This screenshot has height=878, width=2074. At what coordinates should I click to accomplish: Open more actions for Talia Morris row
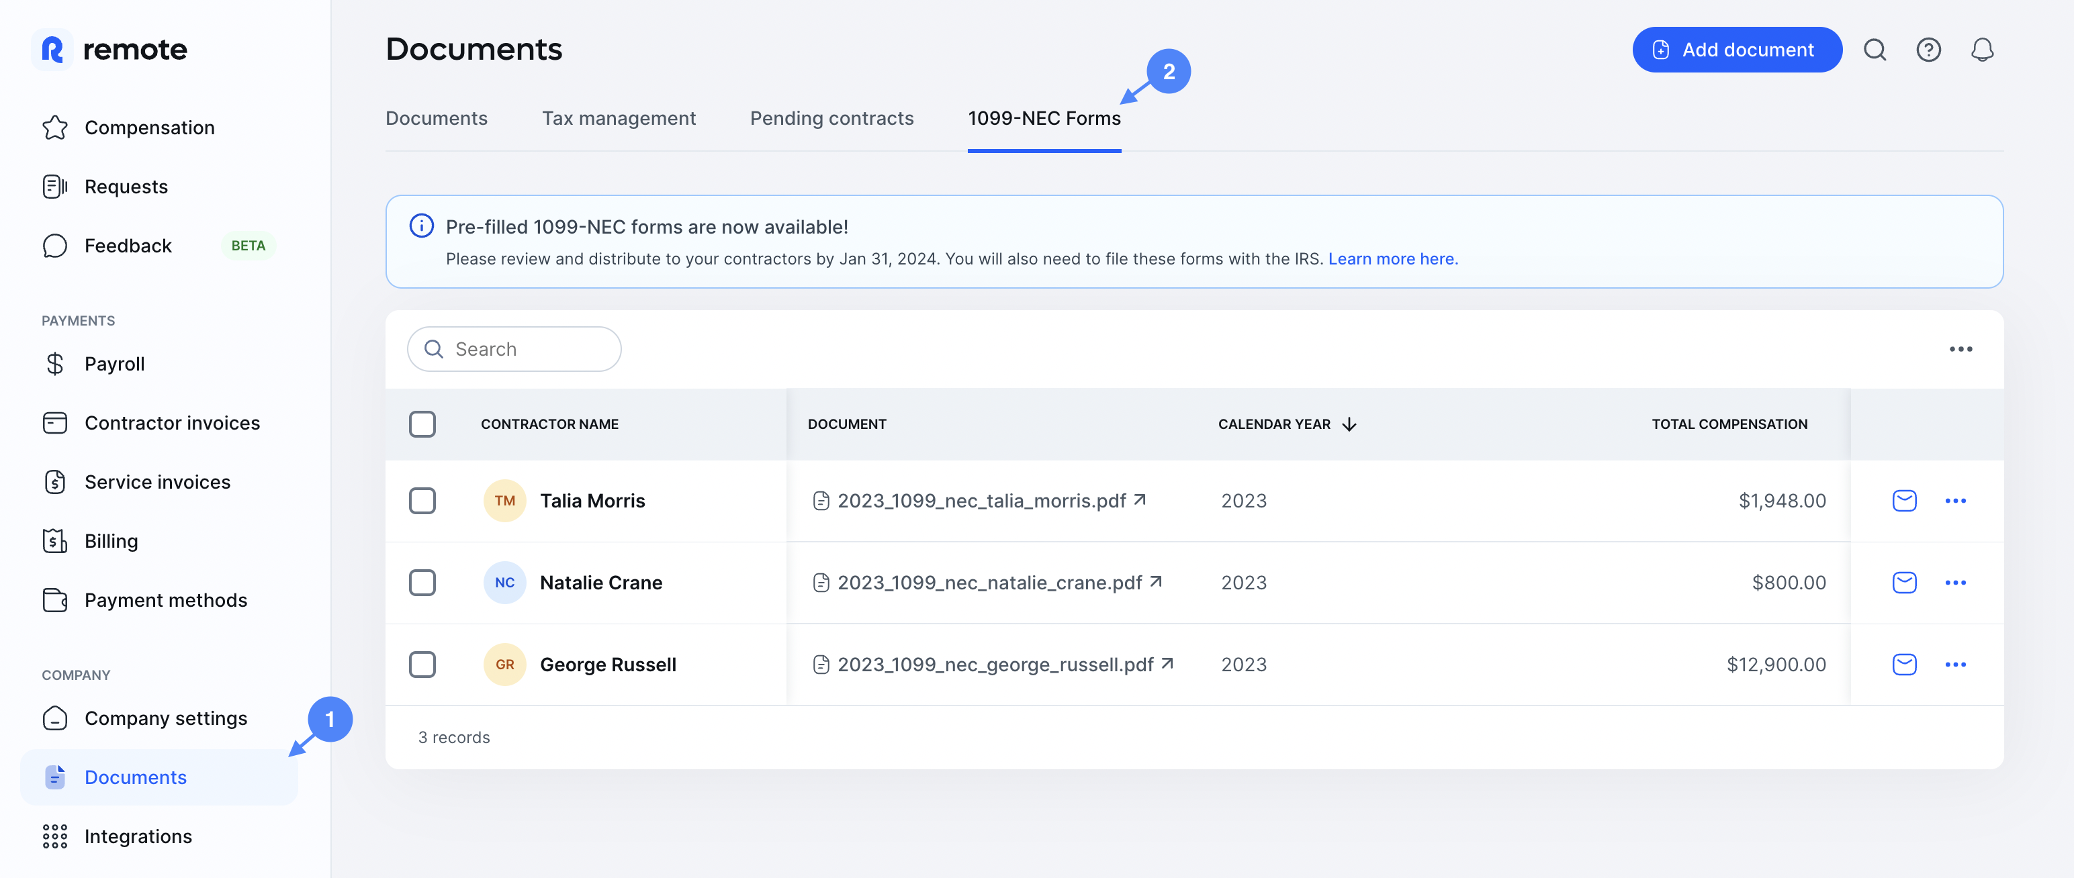pos(1955,501)
